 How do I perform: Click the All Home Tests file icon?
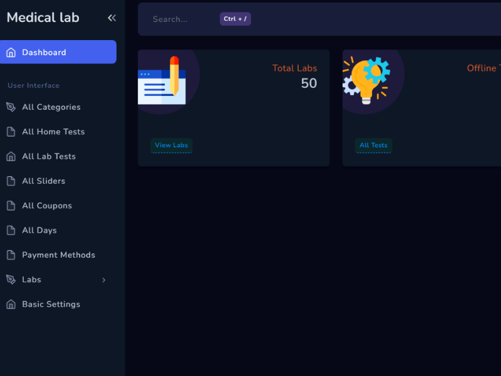coord(11,132)
